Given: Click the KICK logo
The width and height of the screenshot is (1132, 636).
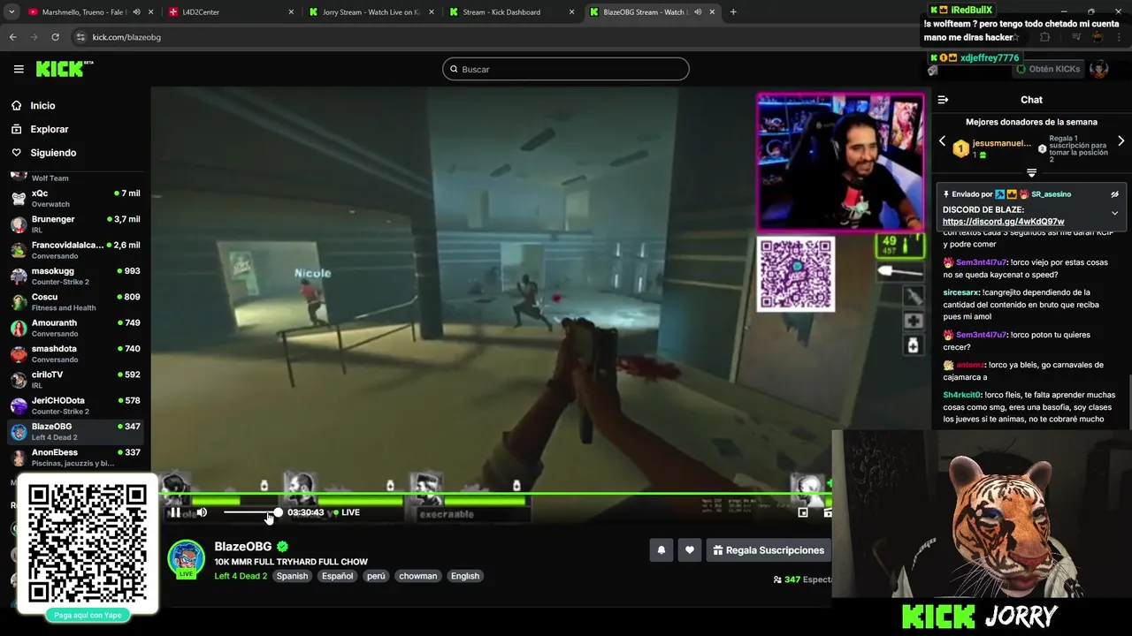Looking at the screenshot, I should (64, 69).
